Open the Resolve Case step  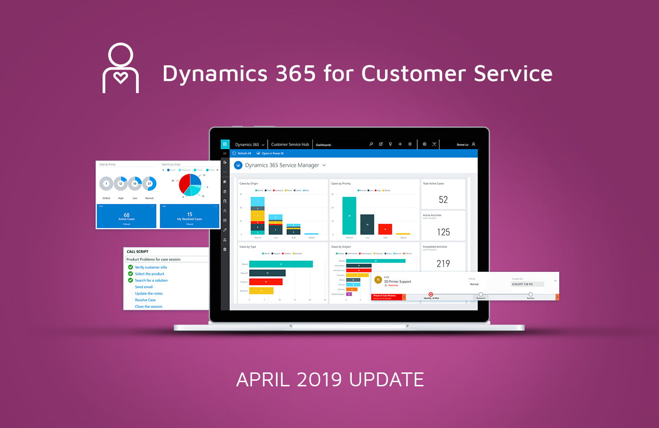[145, 300]
